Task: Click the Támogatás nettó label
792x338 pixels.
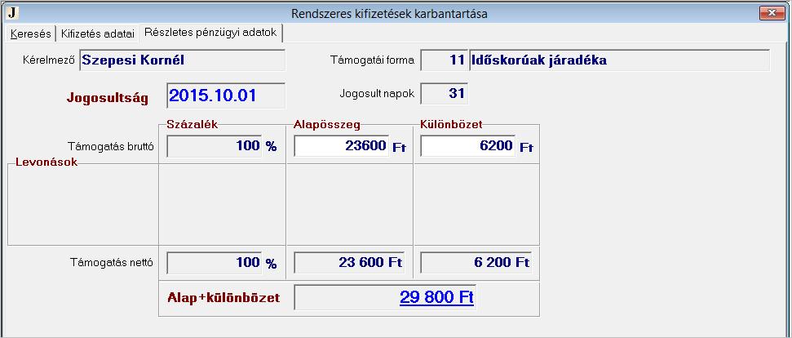Action: click(112, 263)
